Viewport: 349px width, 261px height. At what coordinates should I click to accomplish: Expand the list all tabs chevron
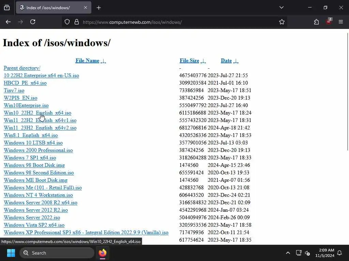(281, 7)
